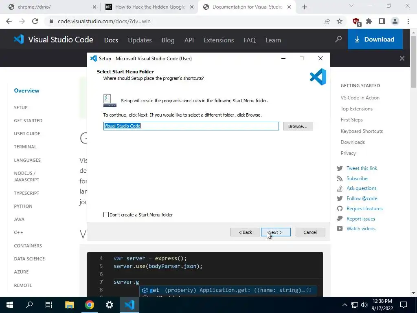Screen dimensions: 417x313
Task: Open the Extensions nav item
Action: point(219,40)
